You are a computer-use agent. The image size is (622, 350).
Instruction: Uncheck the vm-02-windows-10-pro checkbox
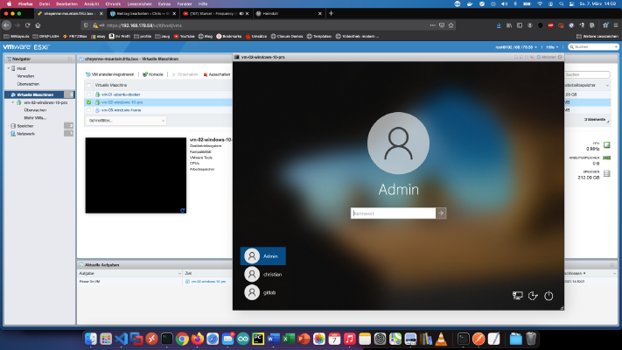click(x=89, y=102)
